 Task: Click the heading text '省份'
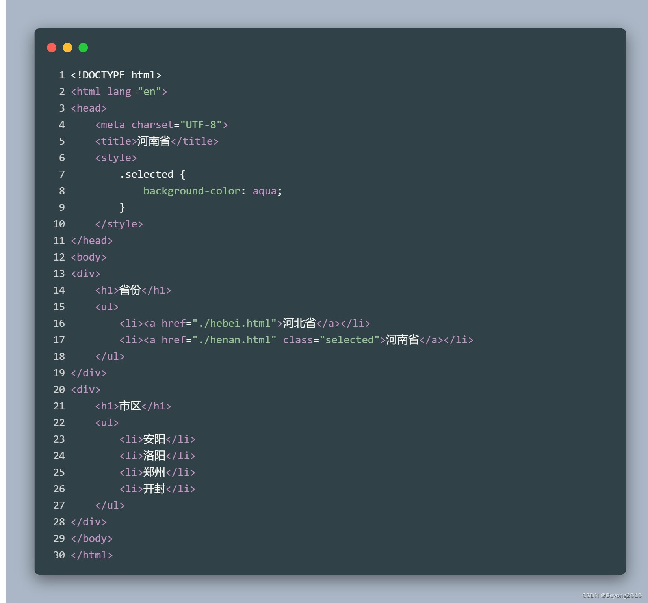click(x=130, y=290)
